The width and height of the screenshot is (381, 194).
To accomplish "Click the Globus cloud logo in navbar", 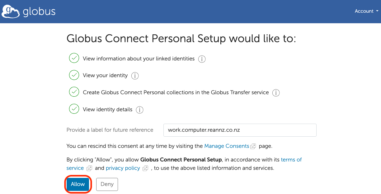I will [10, 11].
